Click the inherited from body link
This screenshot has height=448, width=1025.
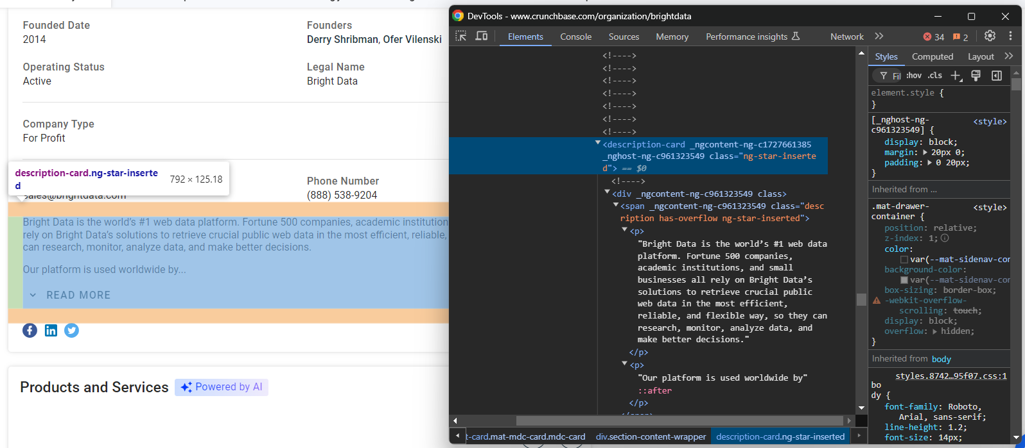[941, 359]
